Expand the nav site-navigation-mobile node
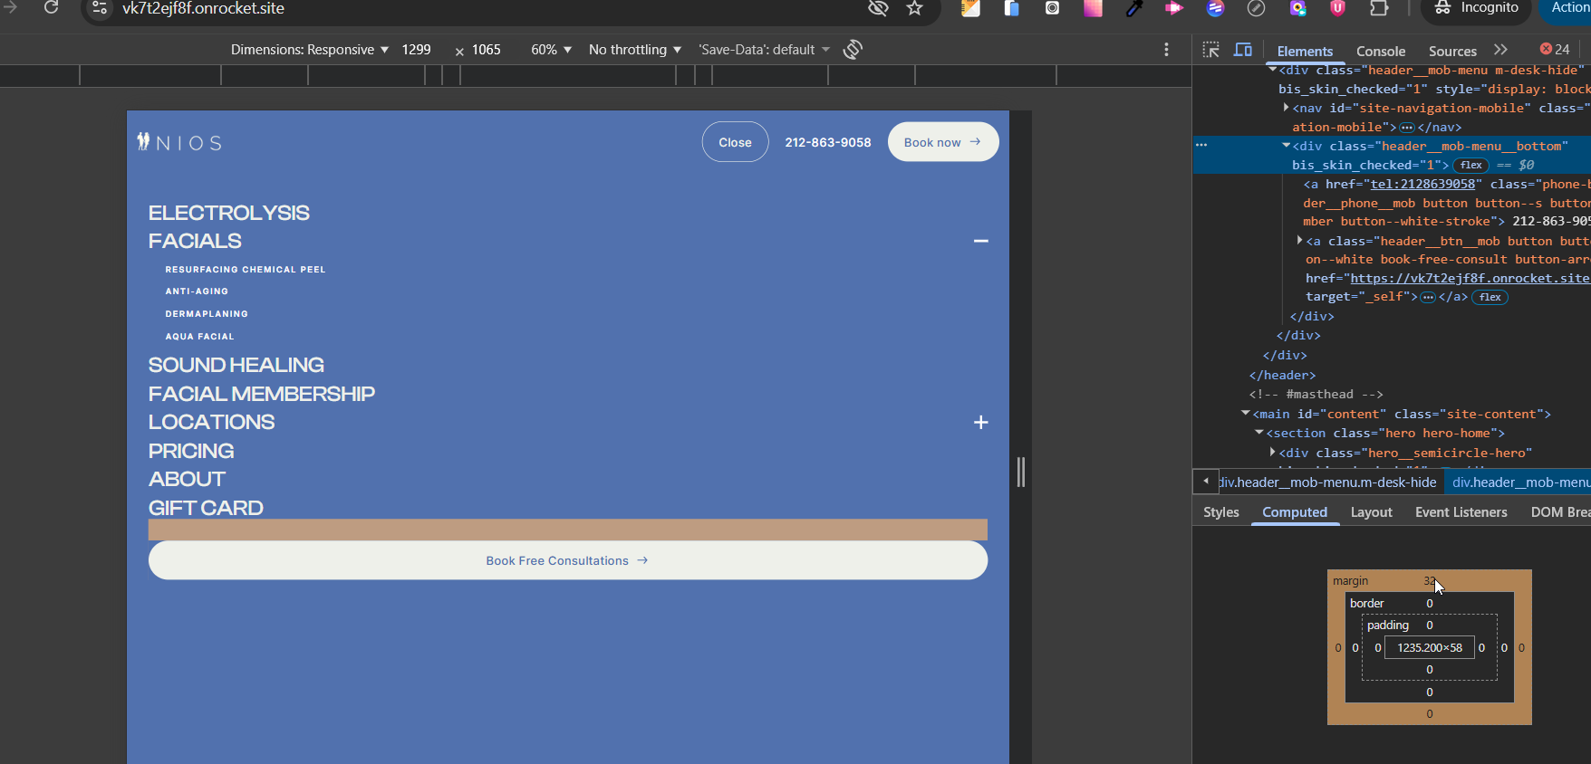 (x=1287, y=108)
